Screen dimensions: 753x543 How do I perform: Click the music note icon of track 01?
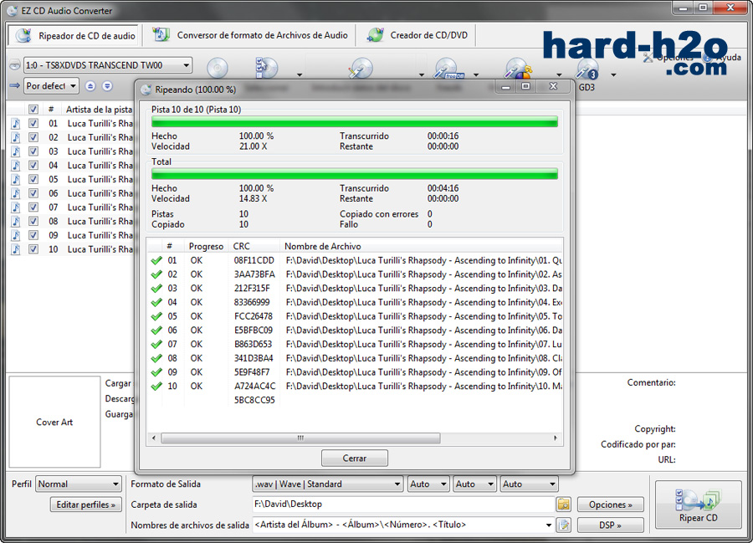pyautogui.click(x=16, y=123)
